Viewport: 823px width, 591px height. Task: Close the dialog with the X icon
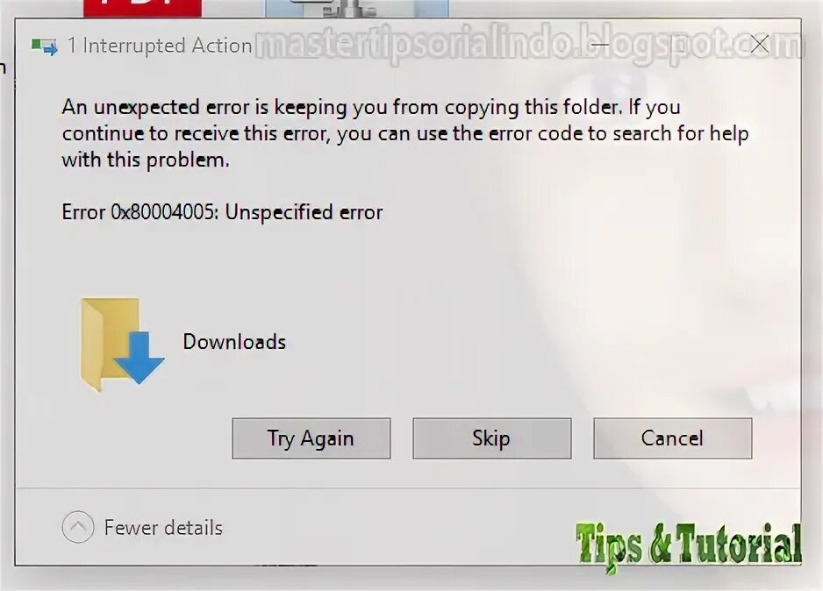point(760,45)
